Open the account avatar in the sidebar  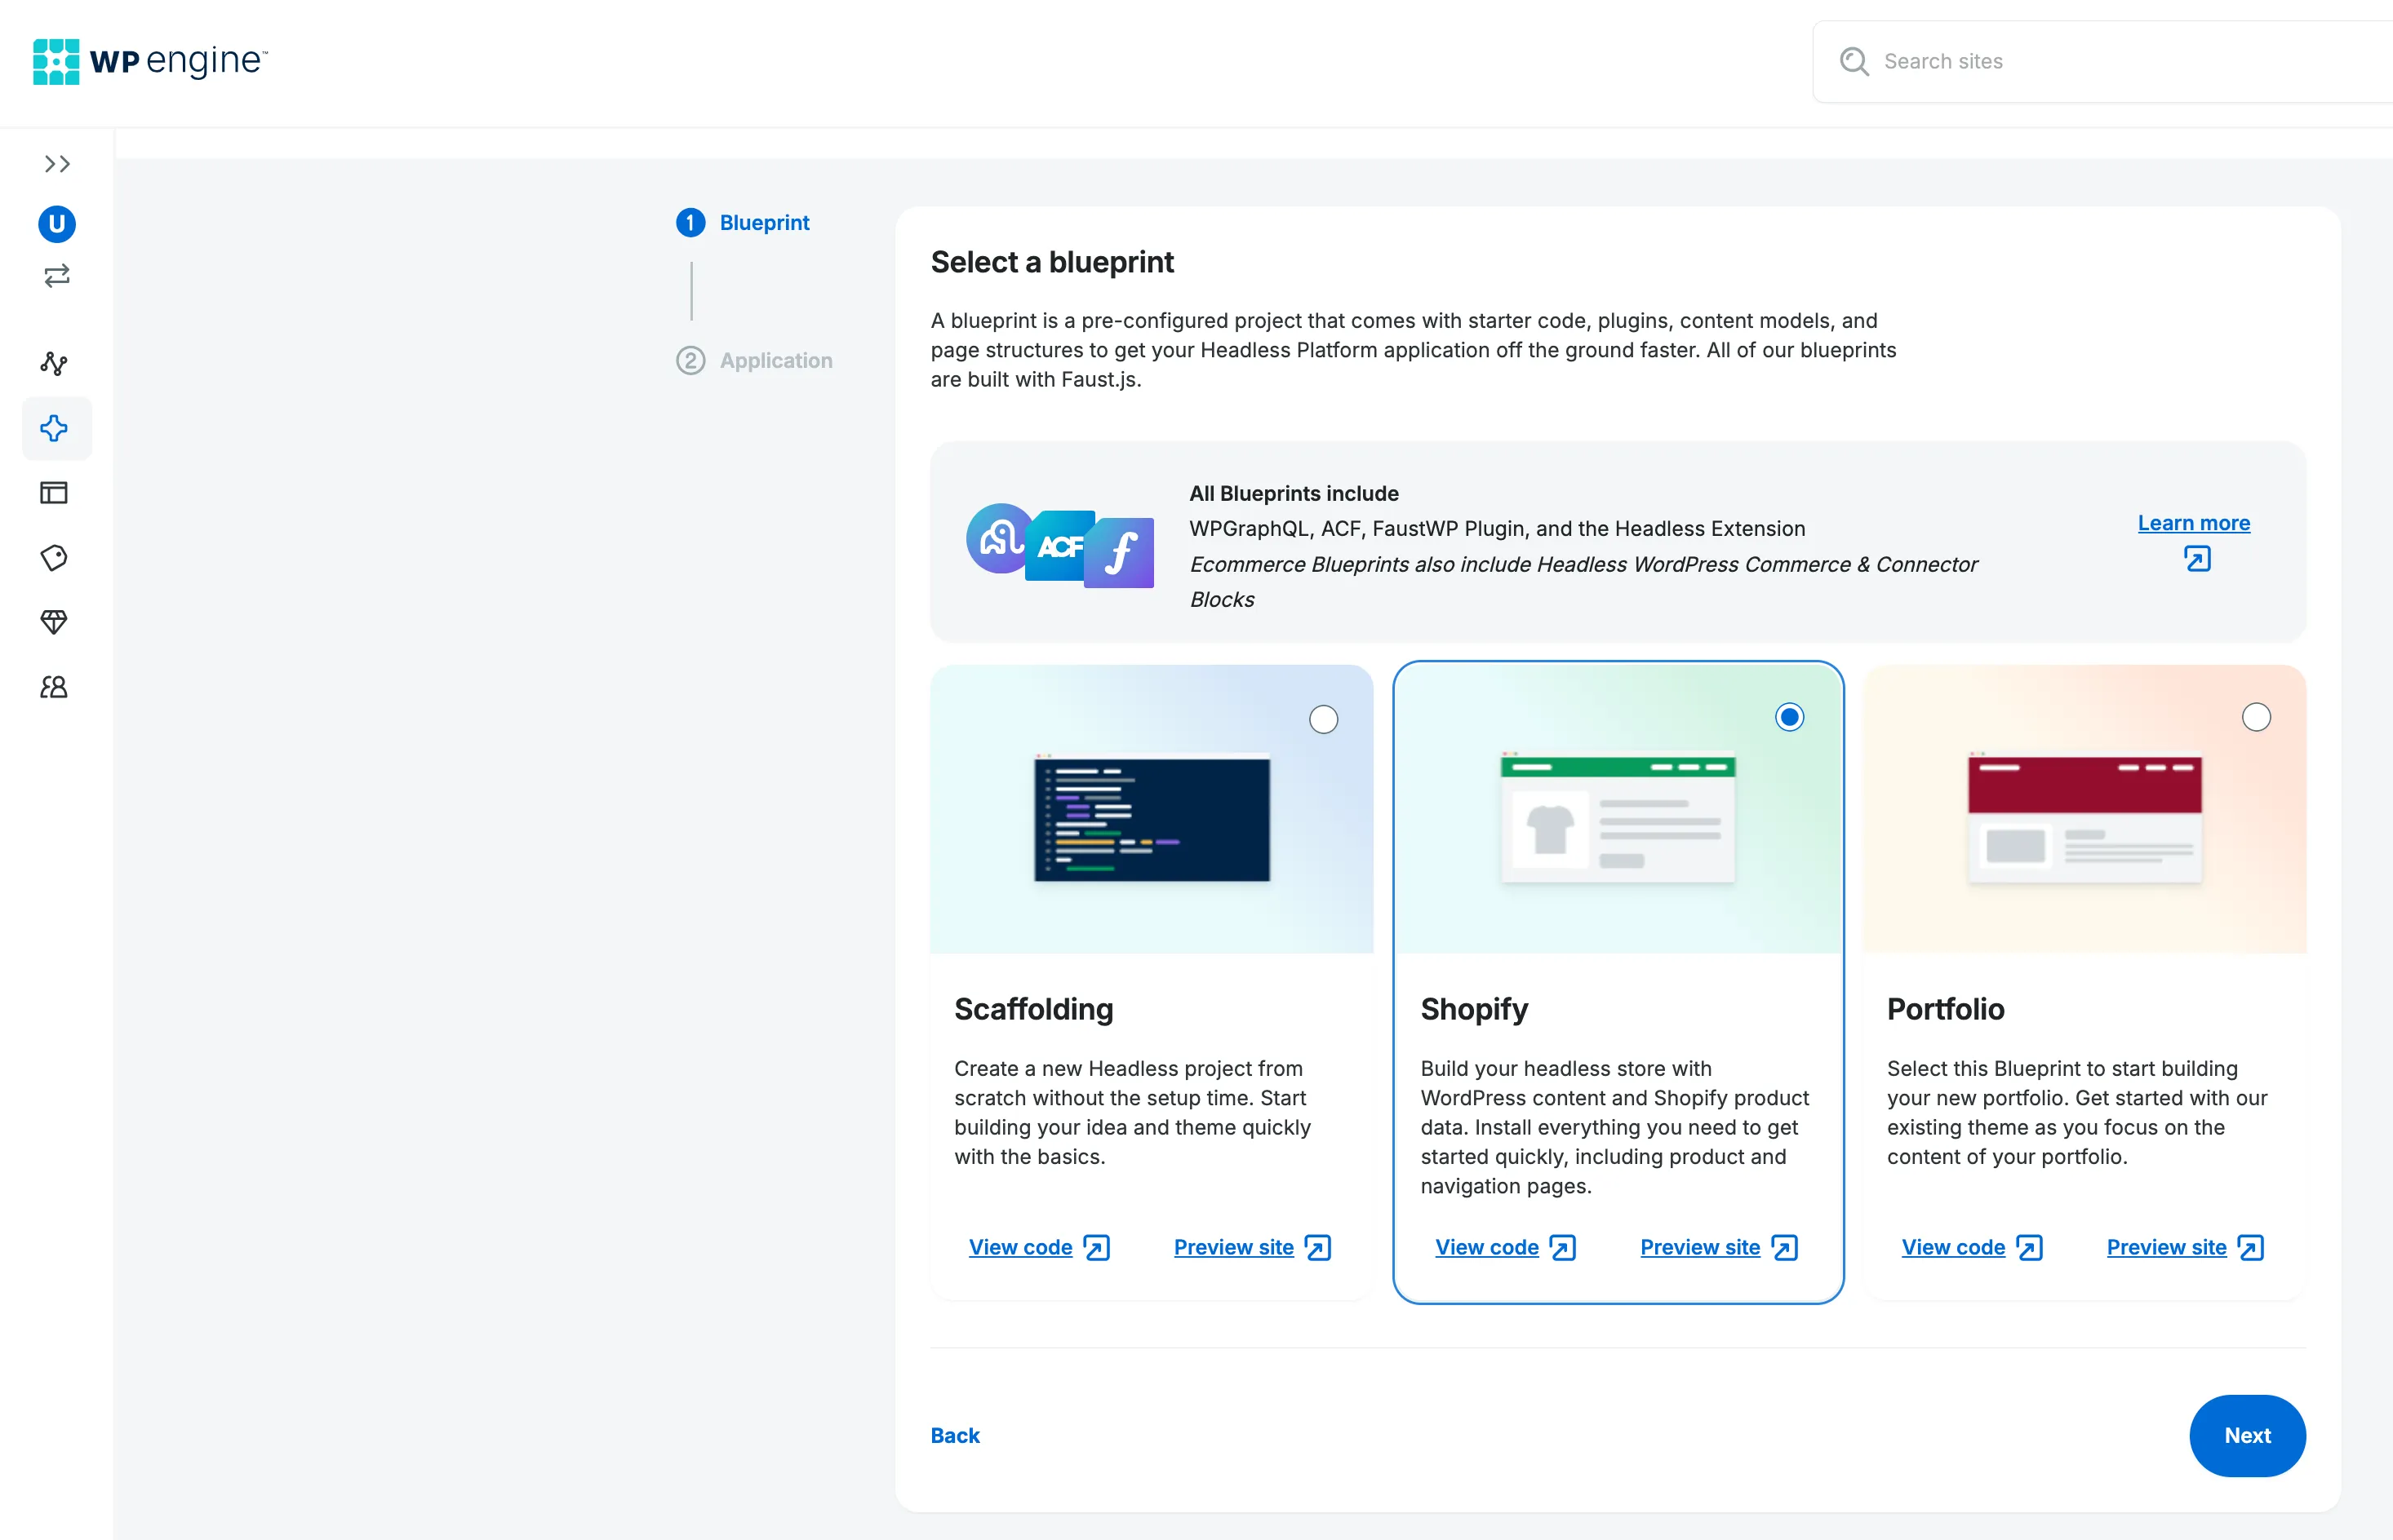click(x=57, y=224)
